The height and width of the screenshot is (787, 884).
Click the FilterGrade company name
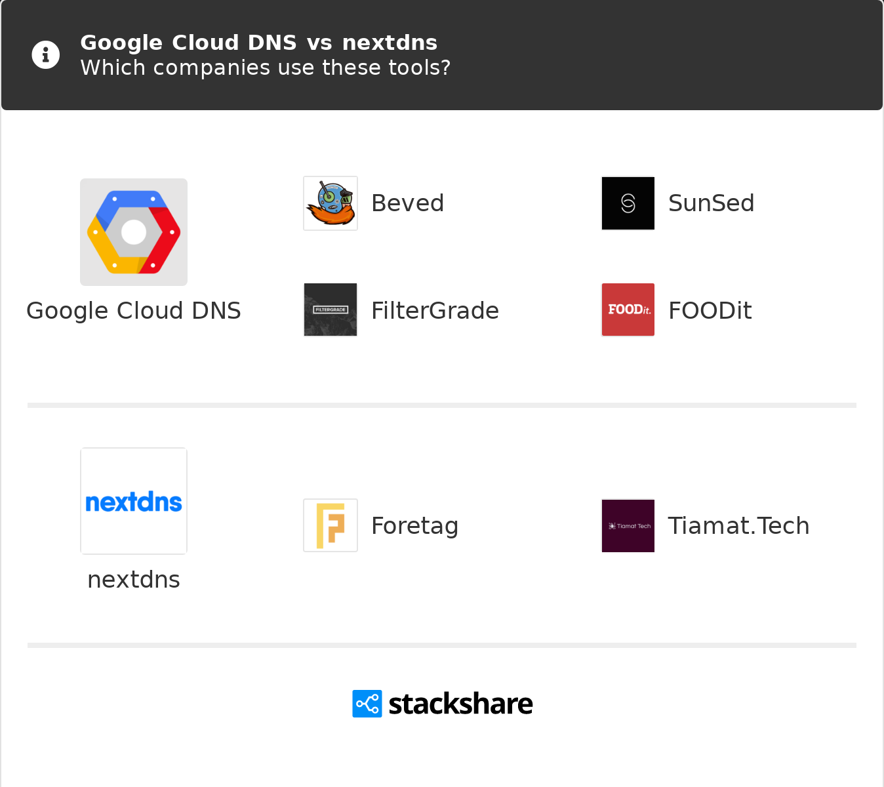[435, 311]
